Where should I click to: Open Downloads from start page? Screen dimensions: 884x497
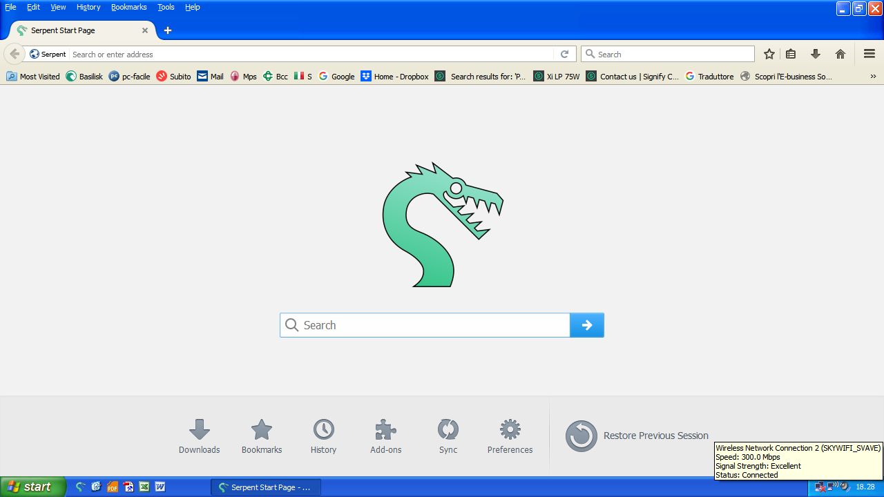pos(200,436)
